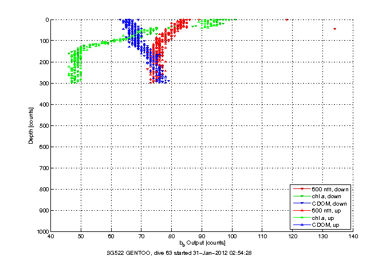Click the 'Depth [counts]' y-axis label
390x260 pixels.
click(x=31, y=125)
